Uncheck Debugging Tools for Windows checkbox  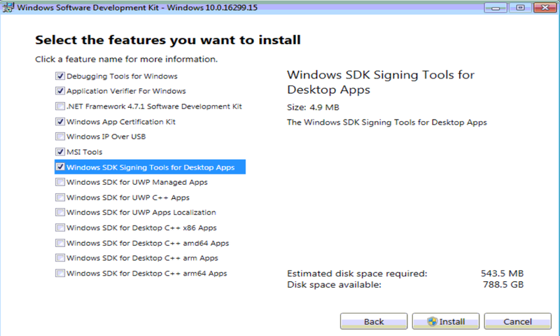(60, 76)
